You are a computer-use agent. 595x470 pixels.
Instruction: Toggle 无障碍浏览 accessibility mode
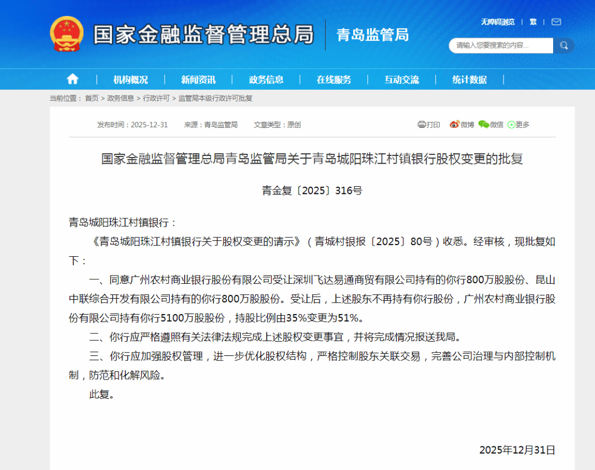497,22
